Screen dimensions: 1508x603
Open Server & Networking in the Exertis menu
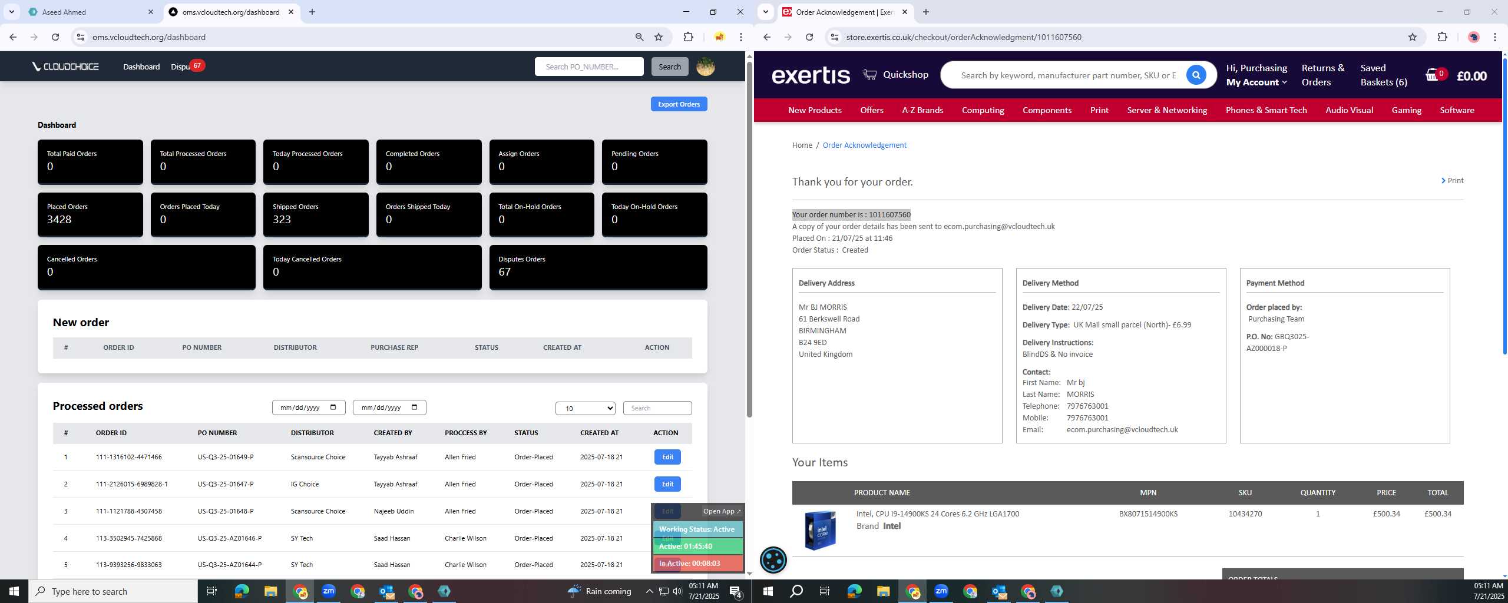click(x=1167, y=110)
